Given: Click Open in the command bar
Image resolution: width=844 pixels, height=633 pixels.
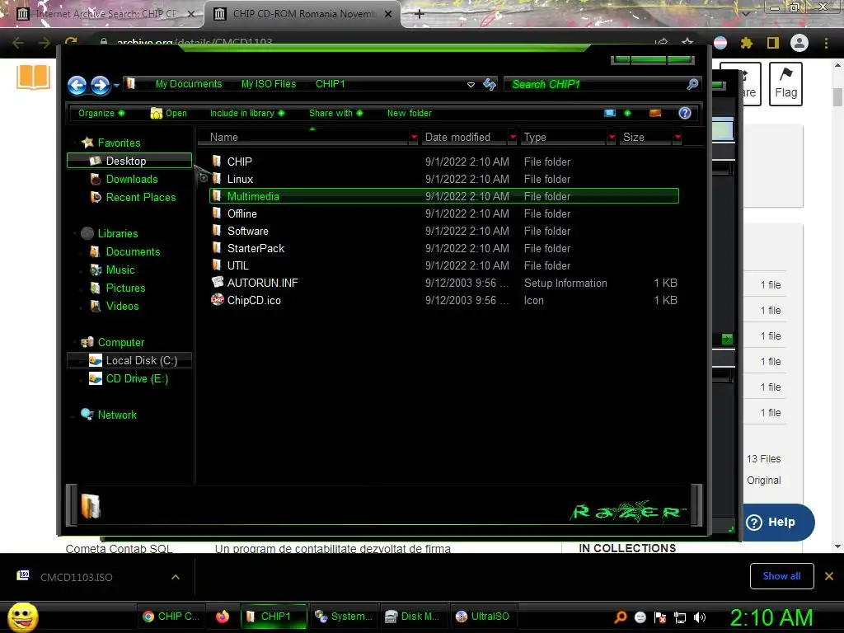Looking at the screenshot, I should click(x=168, y=113).
